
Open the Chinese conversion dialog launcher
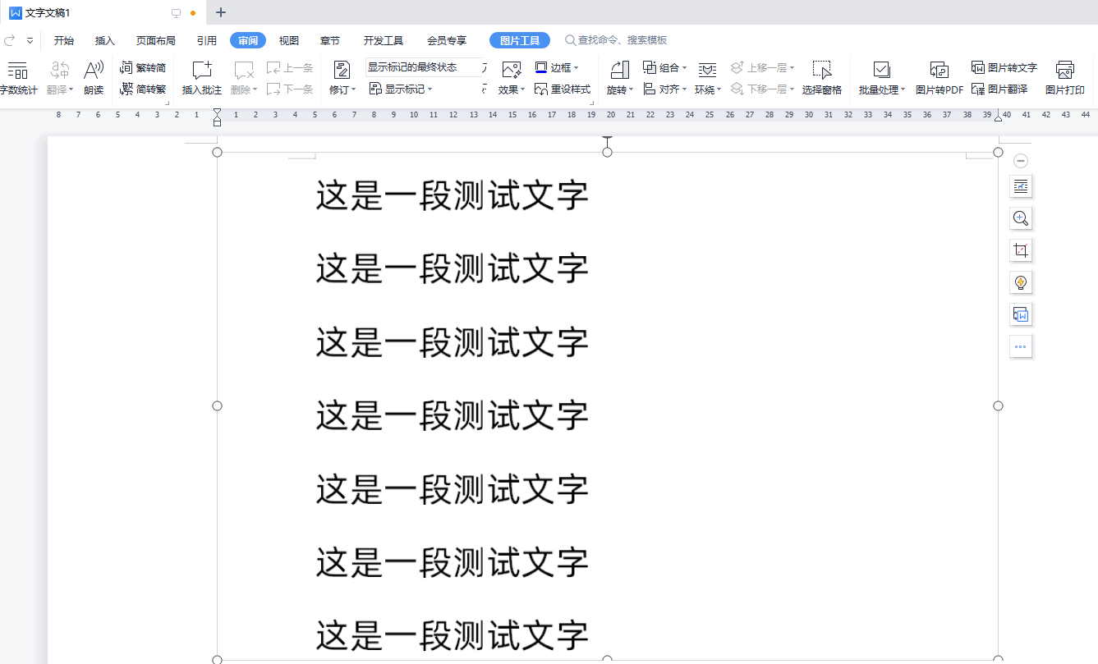tap(167, 103)
